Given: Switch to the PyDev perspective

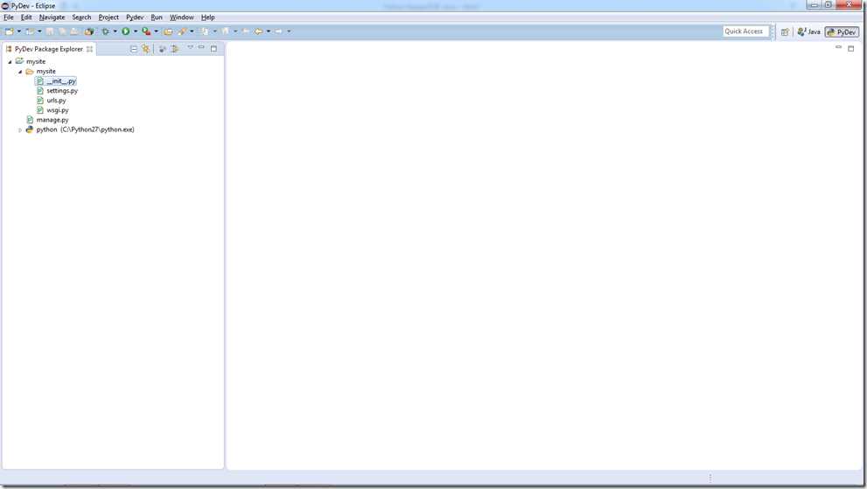Looking at the screenshot, I should coord(842,32).
